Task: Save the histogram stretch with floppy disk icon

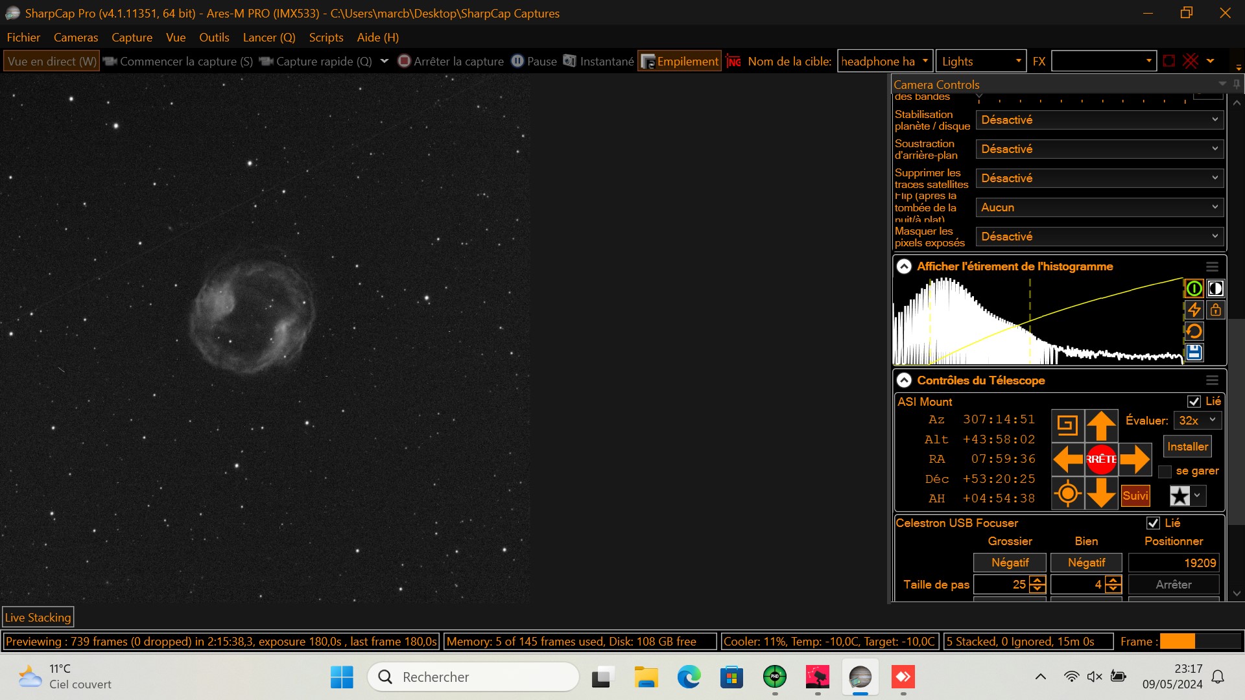Action: click(1194, 353)
